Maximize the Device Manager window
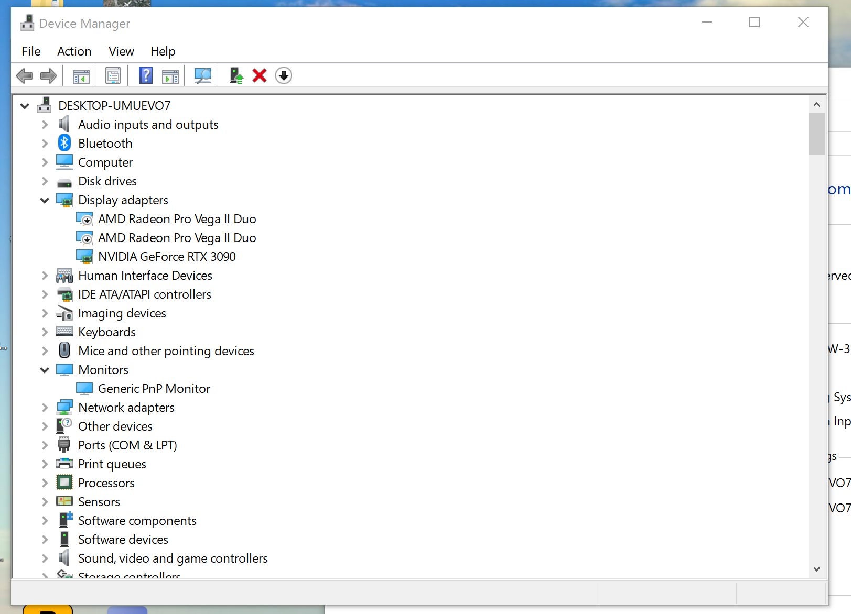This screenshot has height=614, width=851. coord(755,22)
